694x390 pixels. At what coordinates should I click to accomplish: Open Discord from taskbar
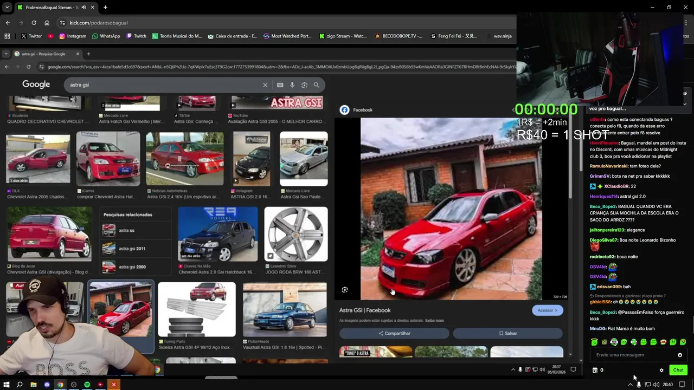pos(47,385)
